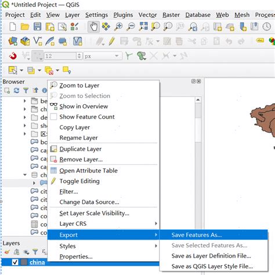275x275 pixels.
Task: Choose Properties... in context menu
Action: click(103, 256)
